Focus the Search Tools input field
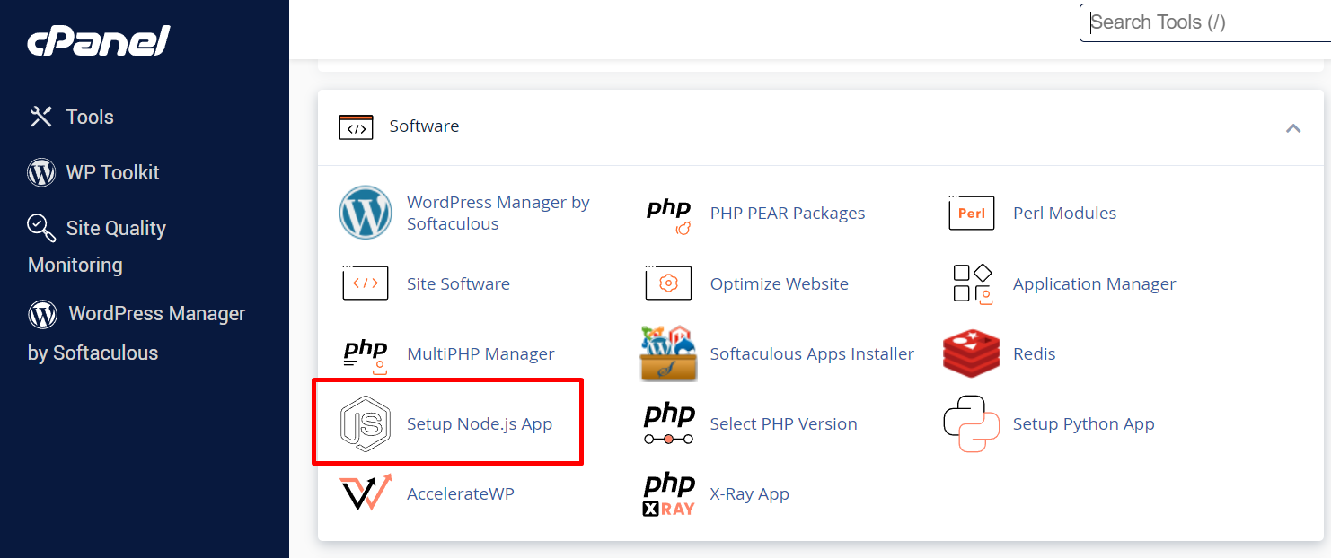Screen dimensions: 1331x558 1203,23
